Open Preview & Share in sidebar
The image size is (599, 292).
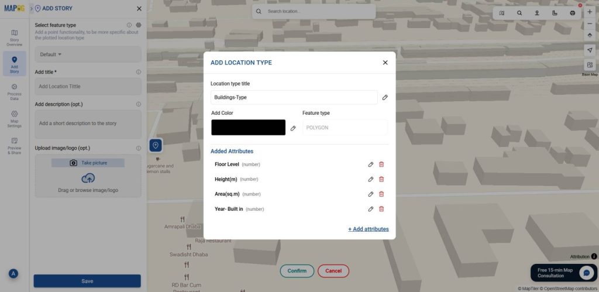[15, 146]
